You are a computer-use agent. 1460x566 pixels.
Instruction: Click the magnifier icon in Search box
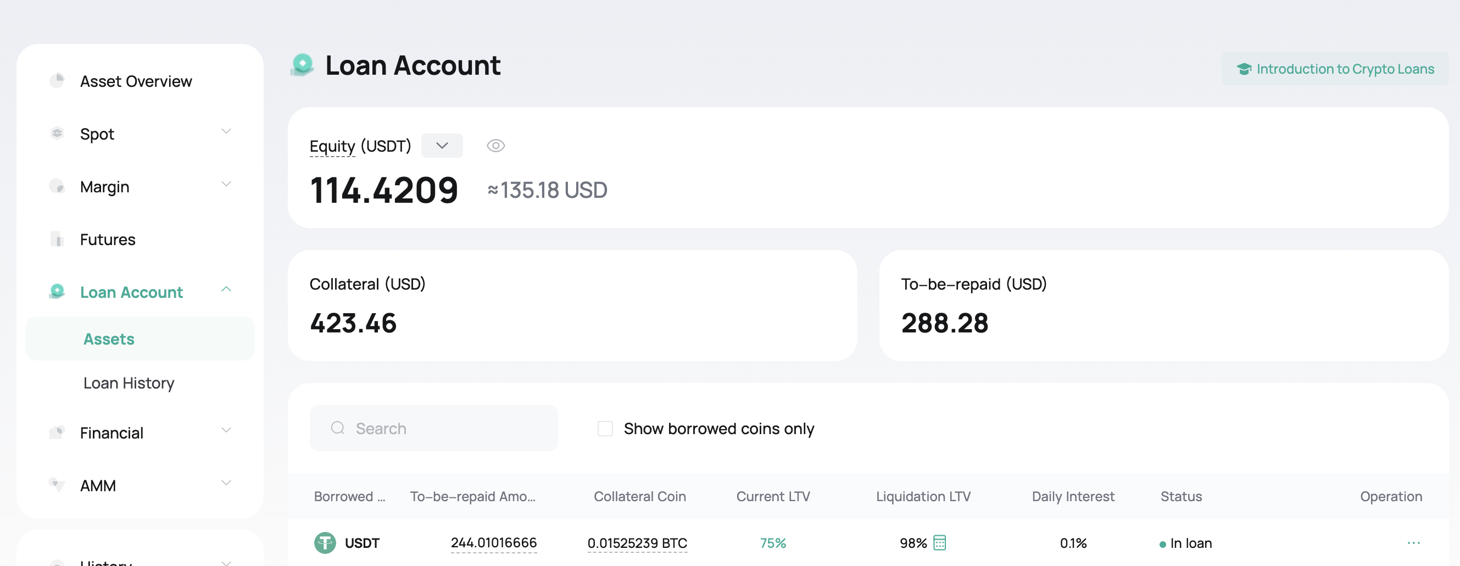tap(338, 428)
